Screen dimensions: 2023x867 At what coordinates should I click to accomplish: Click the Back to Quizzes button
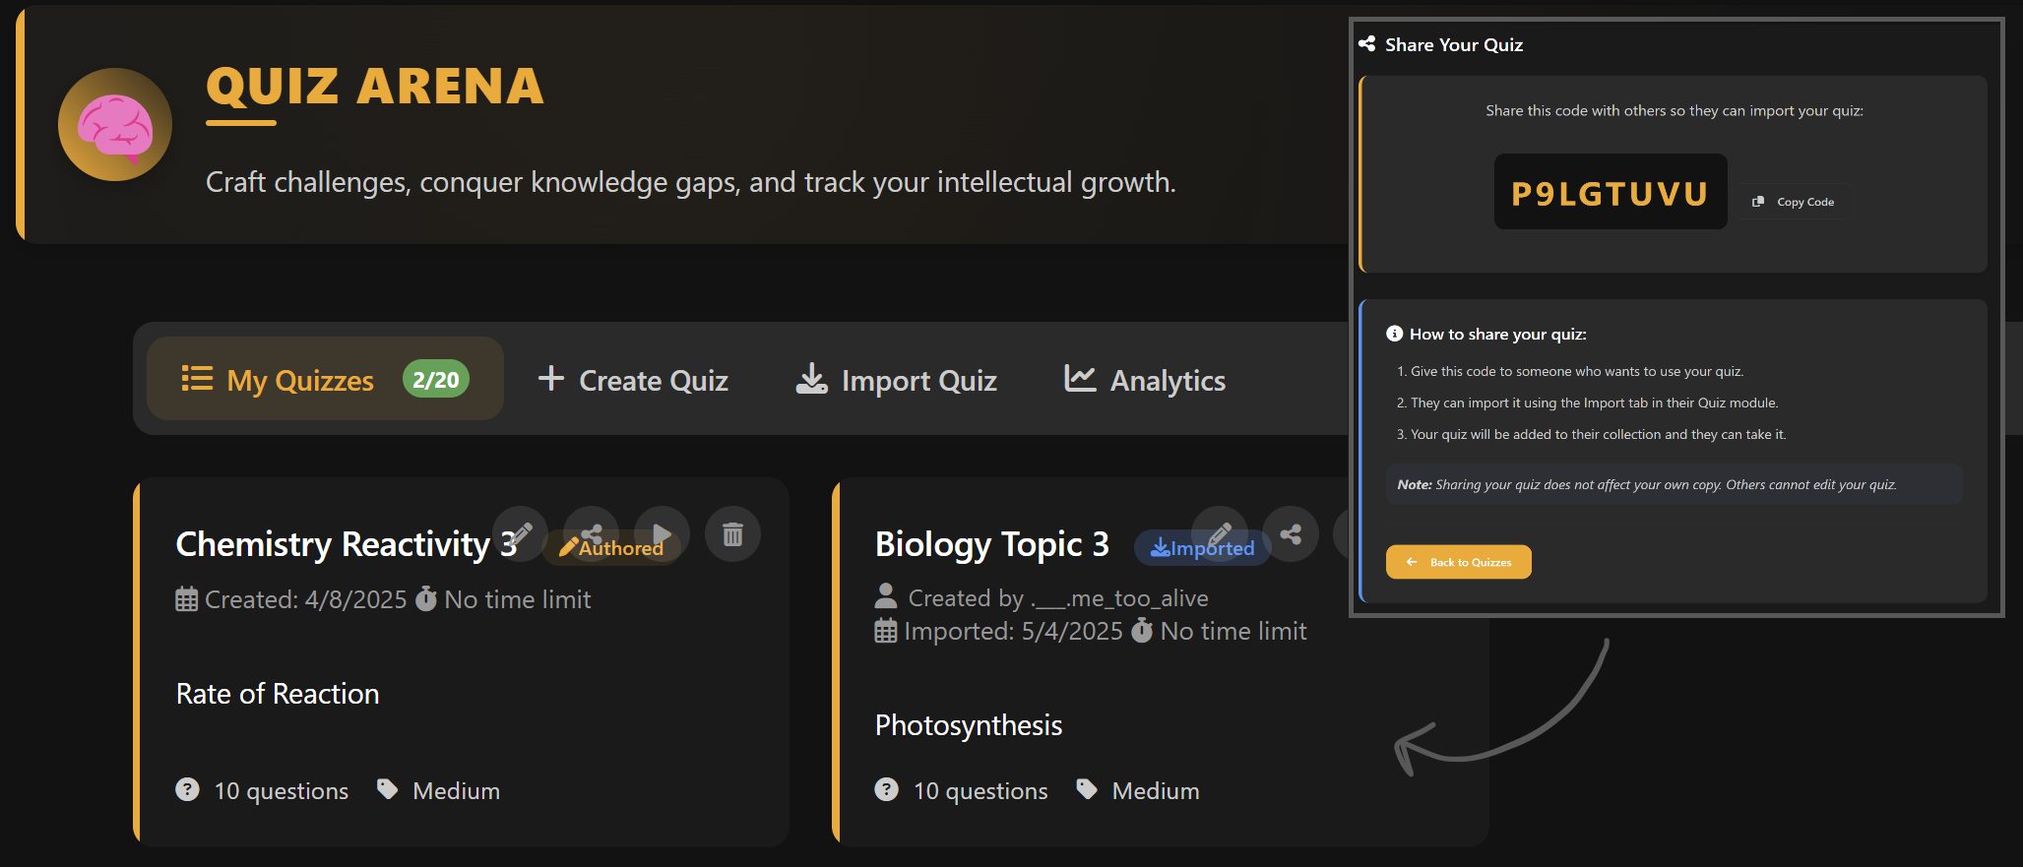click(1458, 562)
